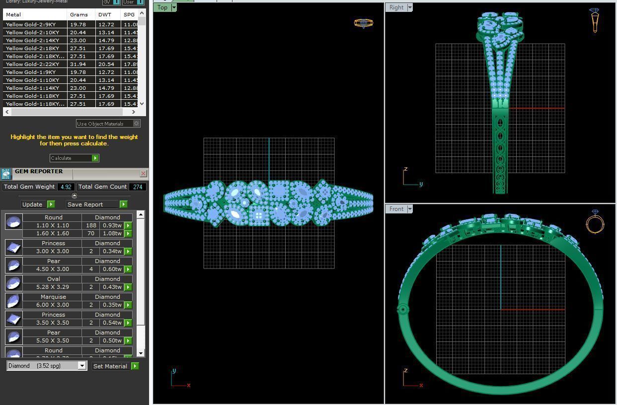617x405 pixels.
Task: Click metal table scroll down arrow
Action: click(x=143, y=104)
